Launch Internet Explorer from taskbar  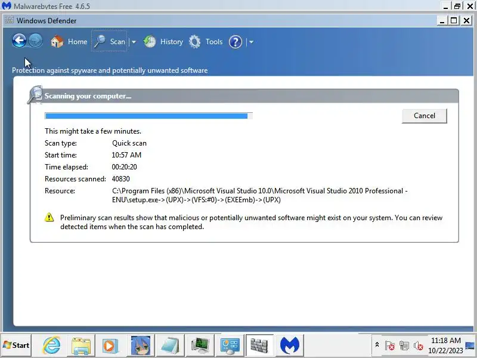[x=52, y=345]
